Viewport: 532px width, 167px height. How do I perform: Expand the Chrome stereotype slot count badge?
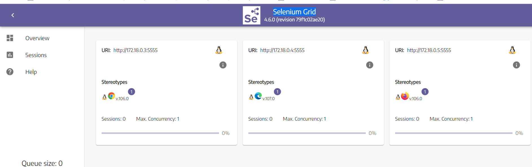coord(131,91)
